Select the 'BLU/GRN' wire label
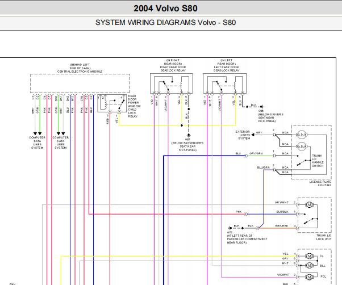 click(x=263, y=167)
